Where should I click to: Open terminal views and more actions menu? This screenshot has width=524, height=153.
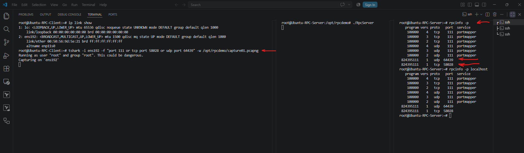[x=502, y=14]
